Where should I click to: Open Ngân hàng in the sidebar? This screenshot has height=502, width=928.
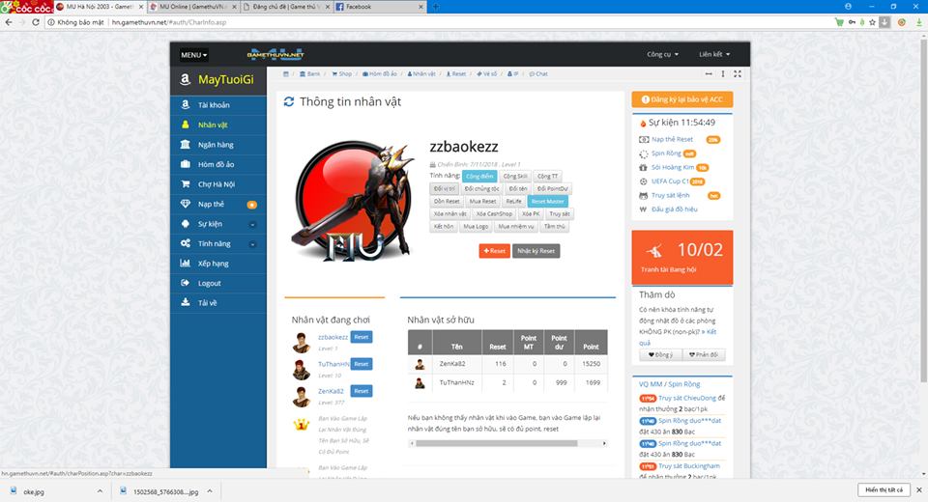coord(217,144)
